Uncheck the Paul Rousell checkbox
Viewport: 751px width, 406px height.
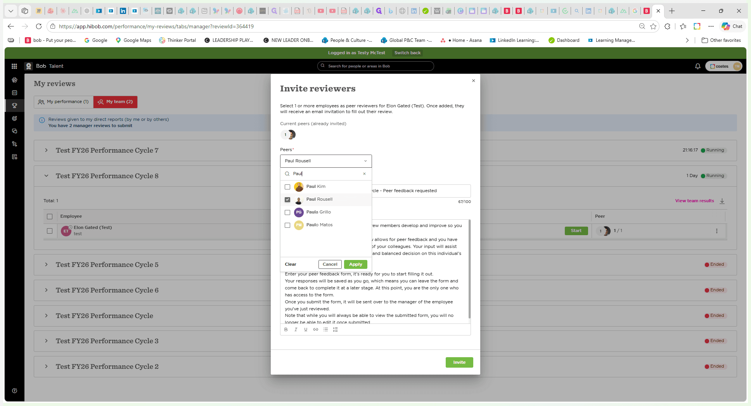(x=287, y=200)
